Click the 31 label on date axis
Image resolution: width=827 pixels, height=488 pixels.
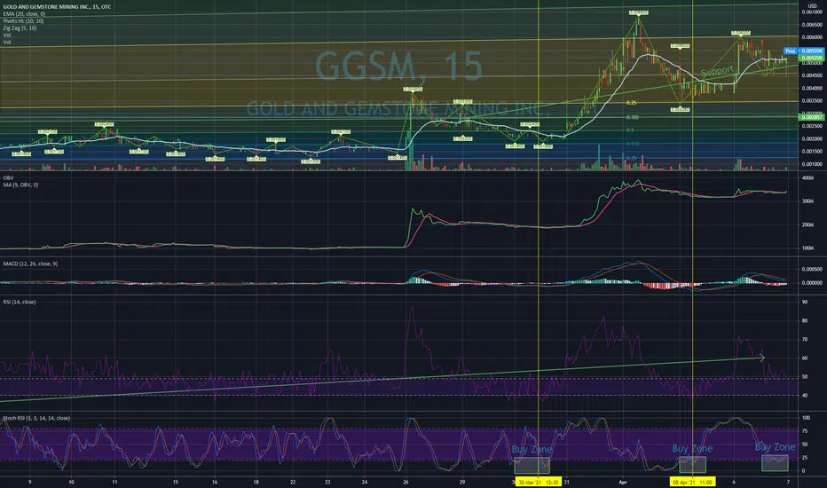(x=566, y=482)
